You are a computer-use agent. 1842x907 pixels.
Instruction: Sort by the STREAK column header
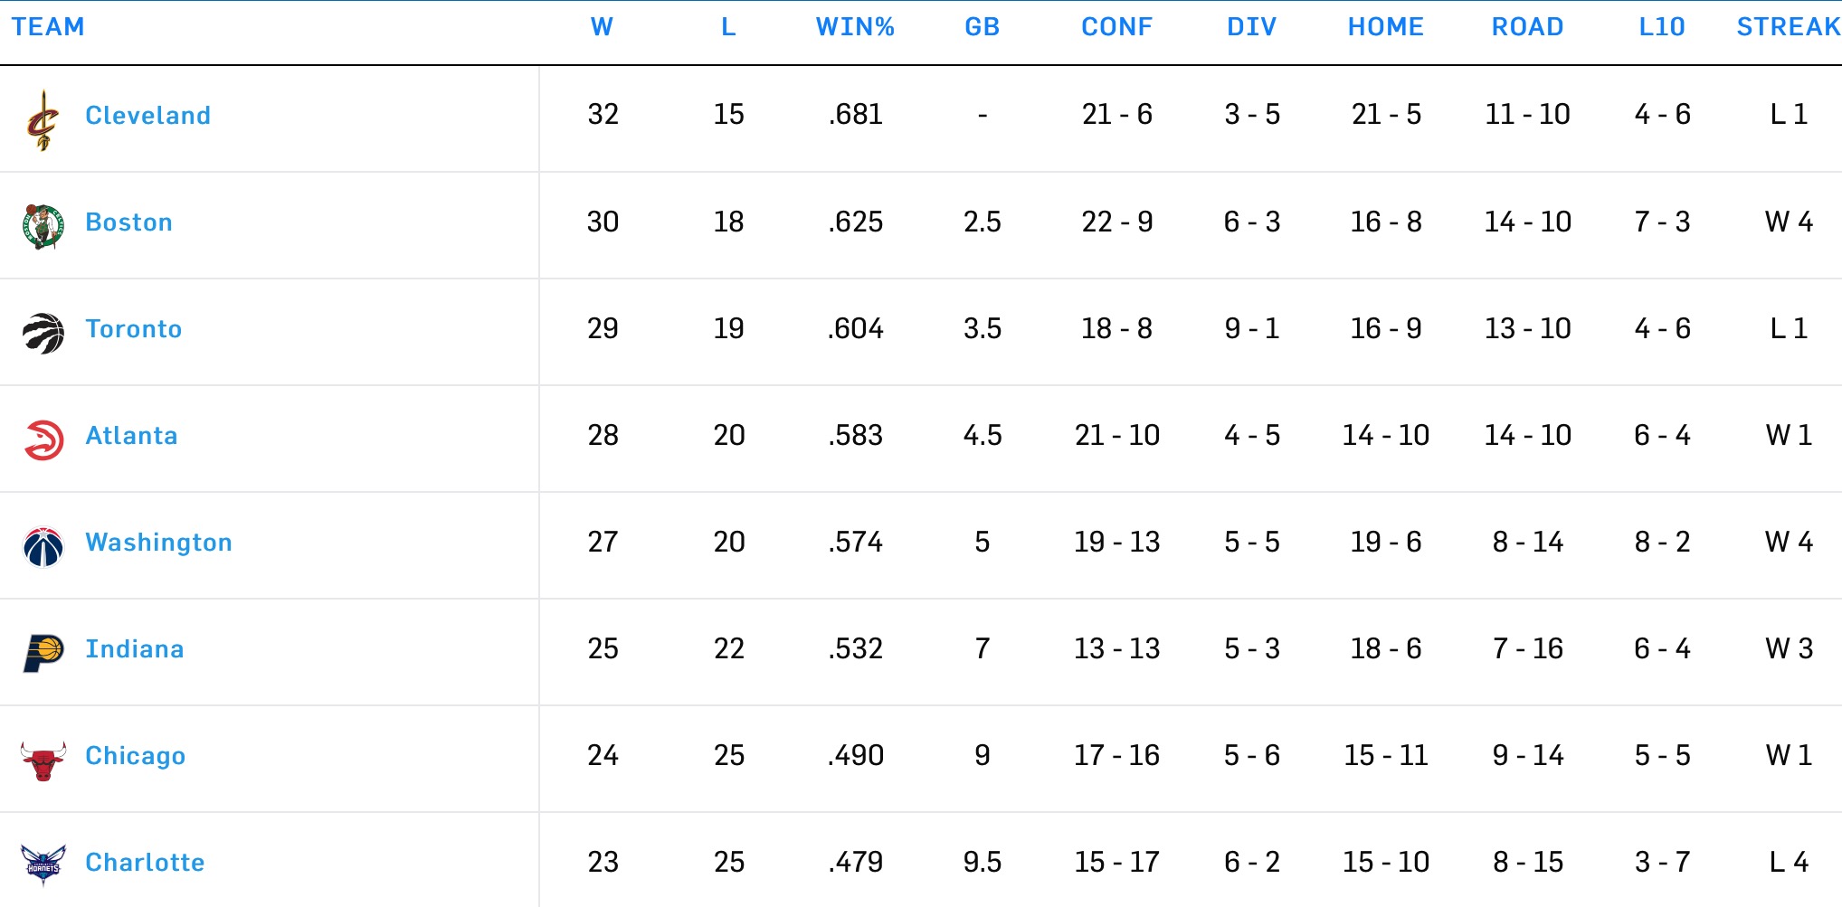click(x=1788, y=27)
